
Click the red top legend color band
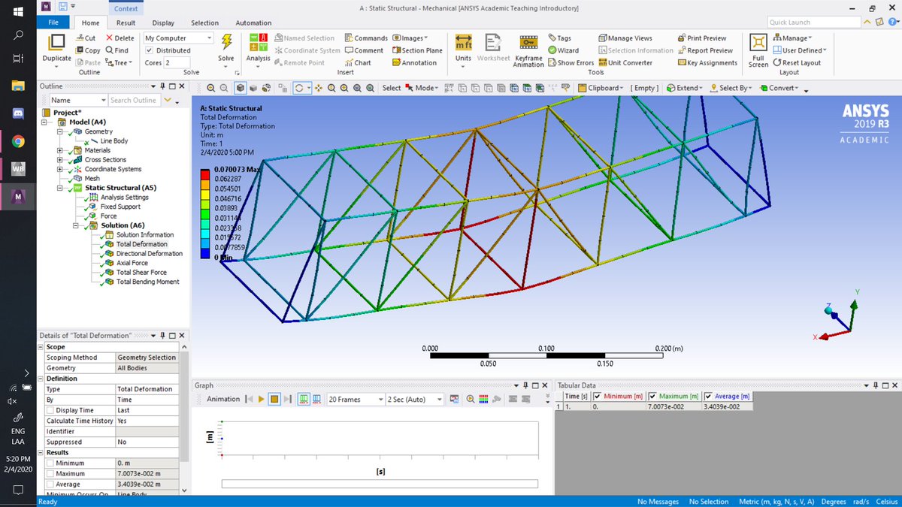206,174
